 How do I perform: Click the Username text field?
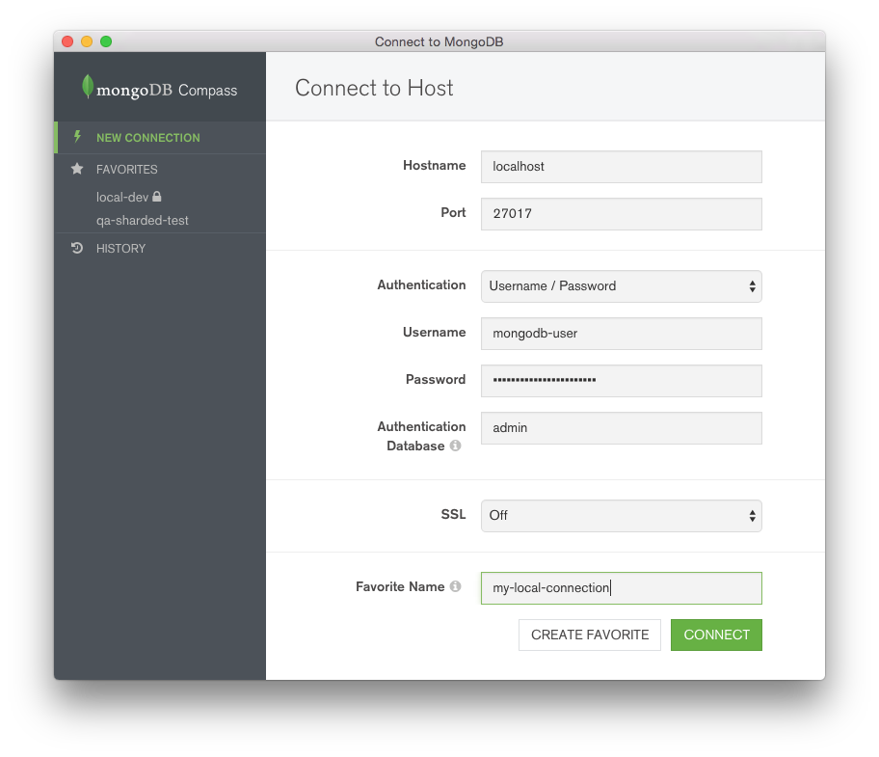621,334
